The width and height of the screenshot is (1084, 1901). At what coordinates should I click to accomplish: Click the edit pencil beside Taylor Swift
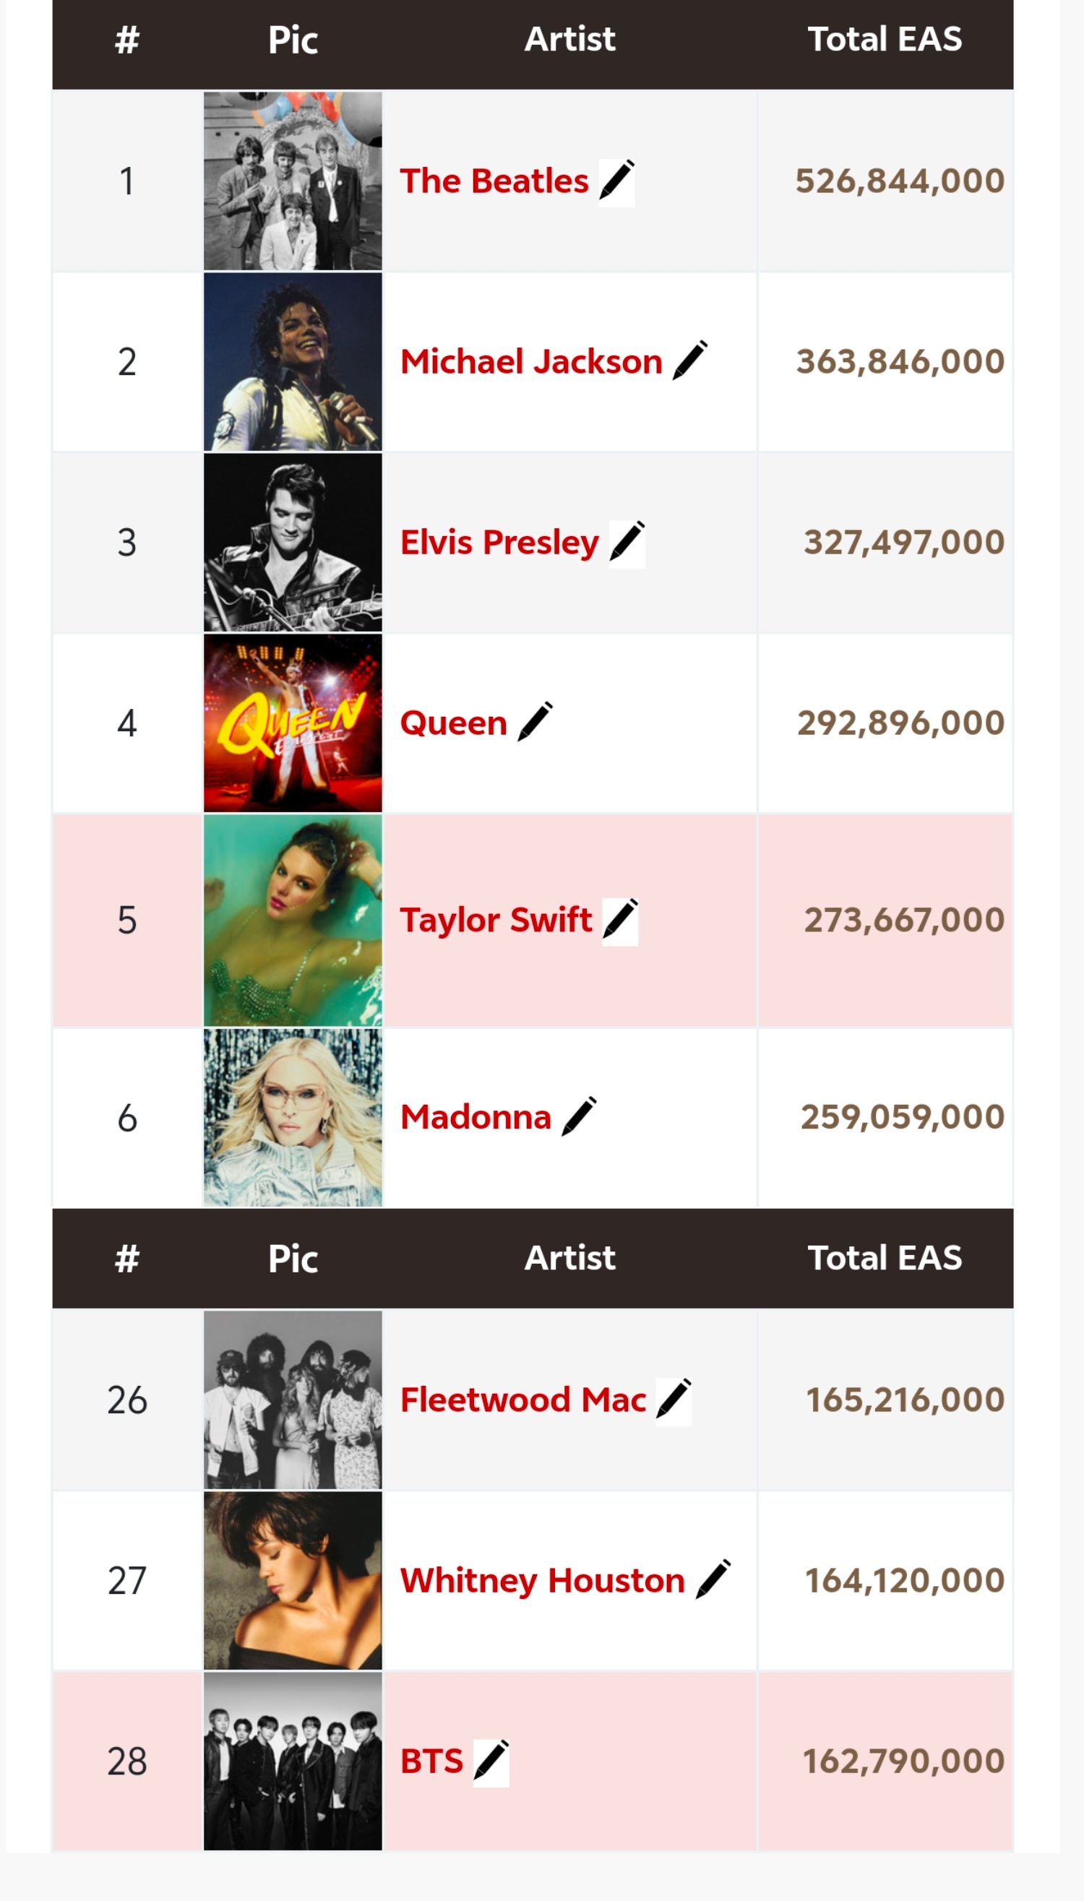click(620, 921)
